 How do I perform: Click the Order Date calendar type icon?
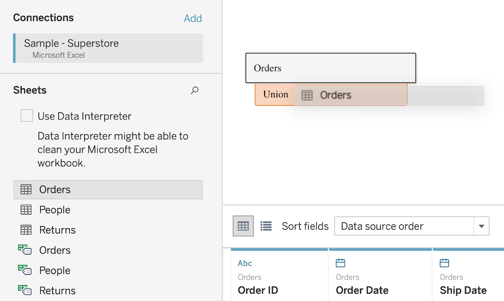coord(340,263)
